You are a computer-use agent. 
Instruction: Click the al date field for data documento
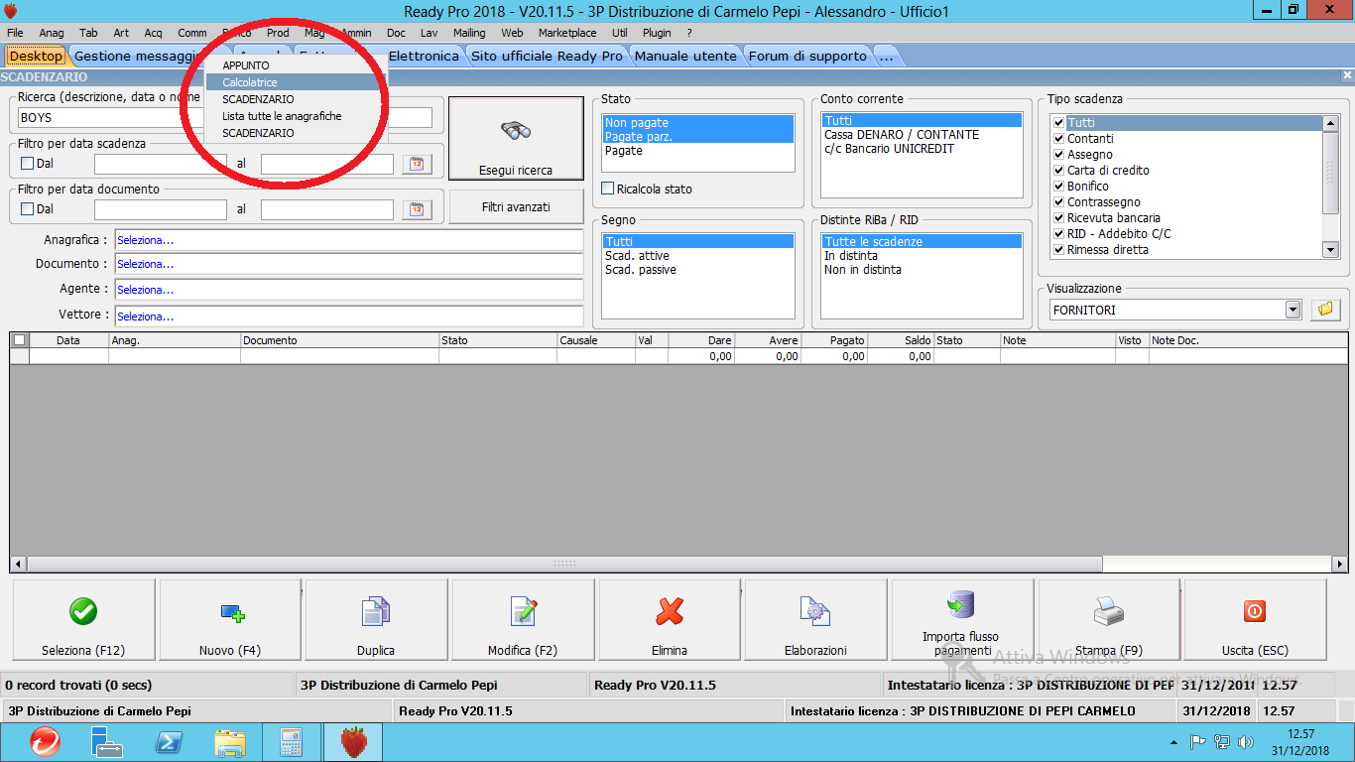pyautogui.click(x=327, y=209)
